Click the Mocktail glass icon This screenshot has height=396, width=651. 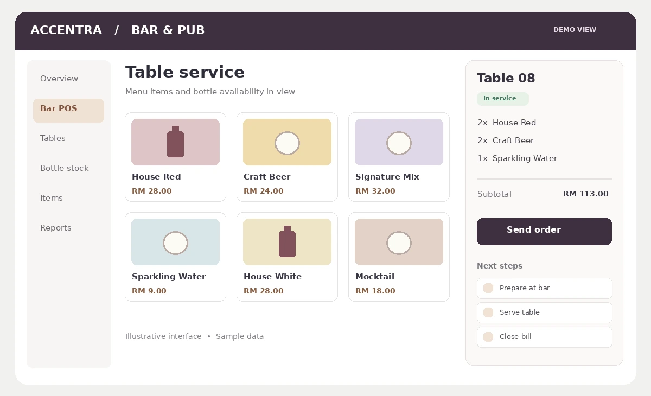point(399,243)
